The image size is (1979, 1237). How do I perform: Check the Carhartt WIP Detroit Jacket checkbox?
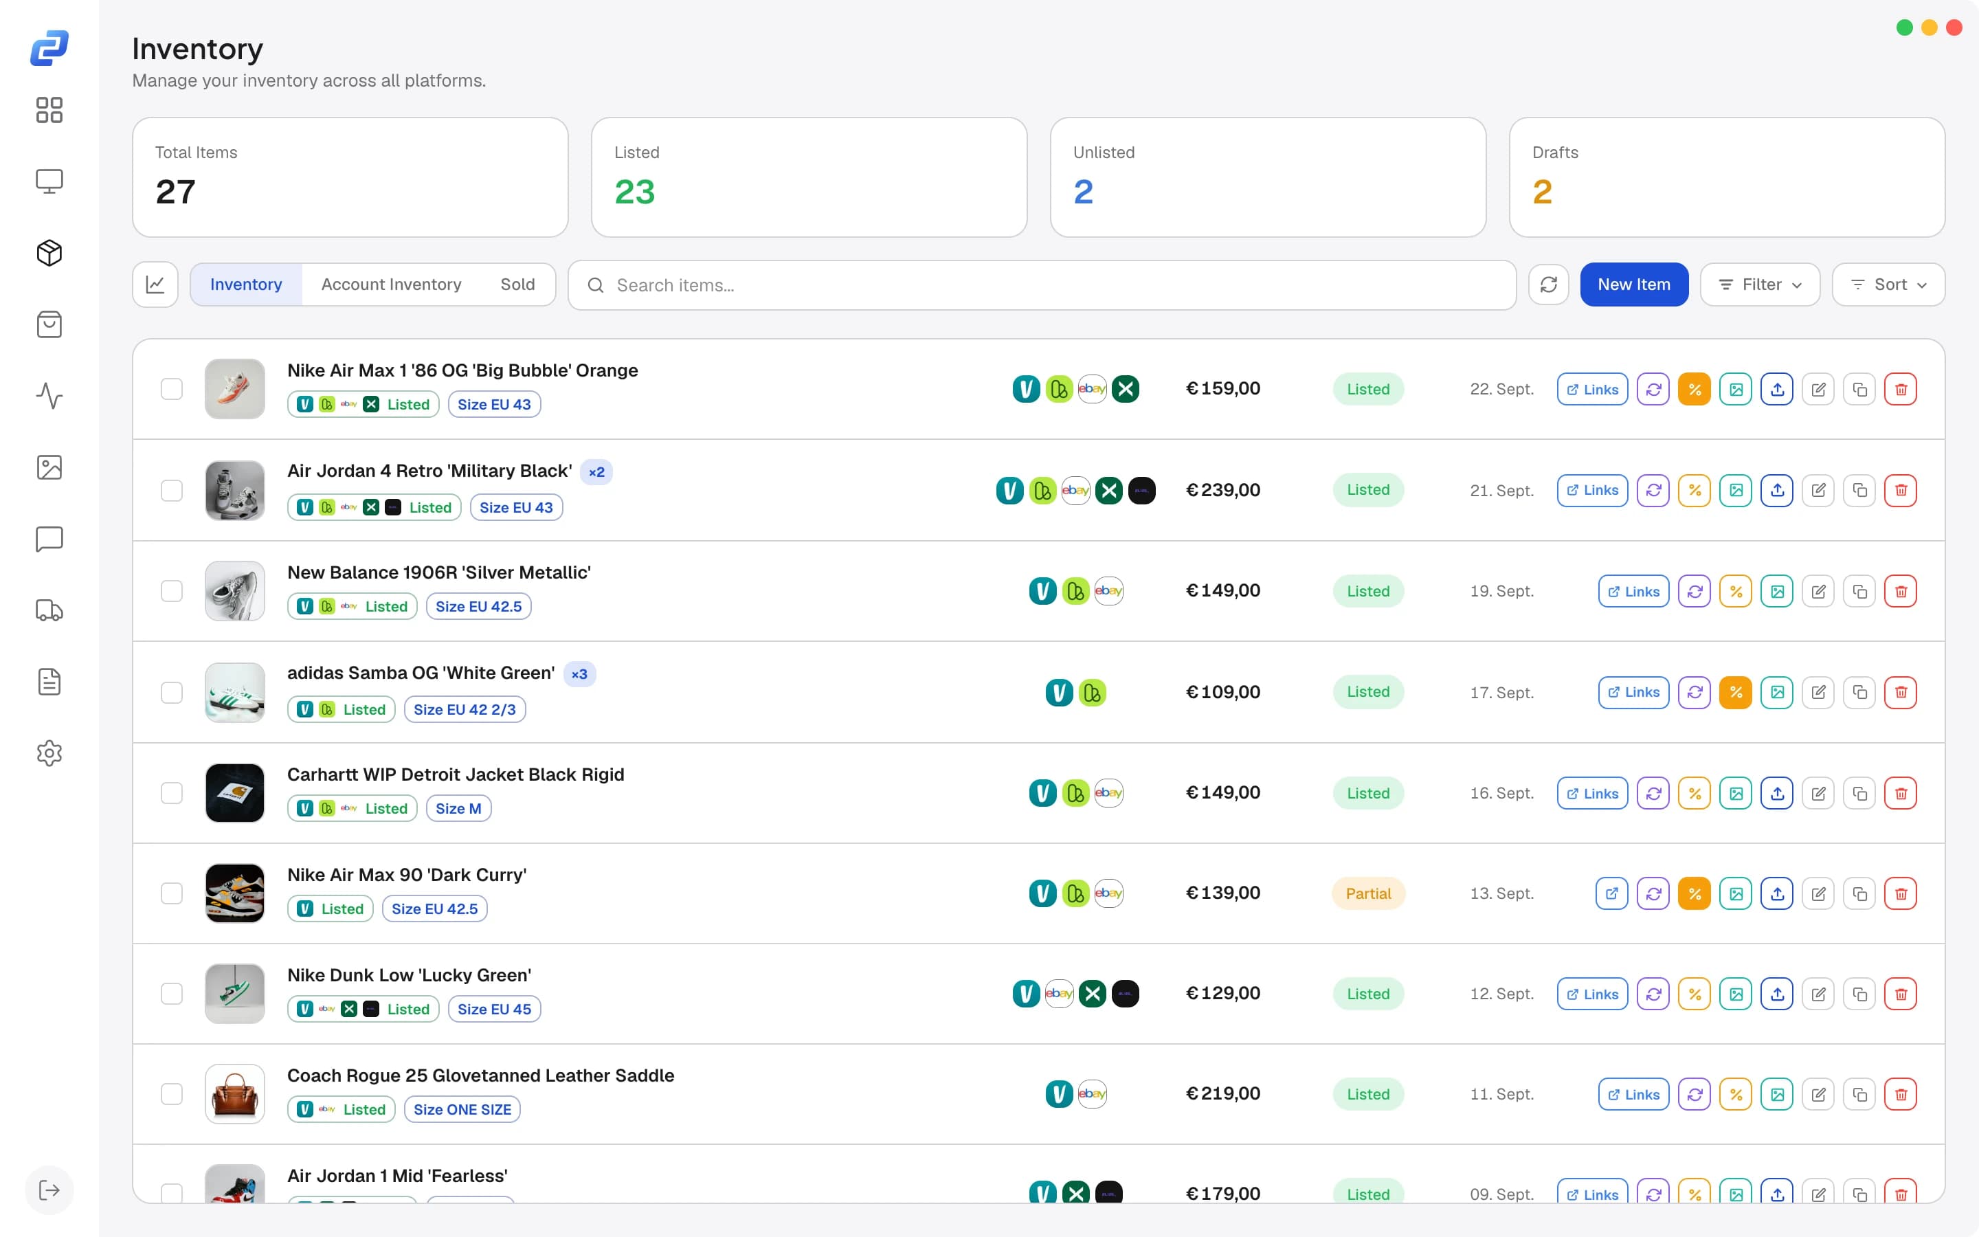click(172, 793)
